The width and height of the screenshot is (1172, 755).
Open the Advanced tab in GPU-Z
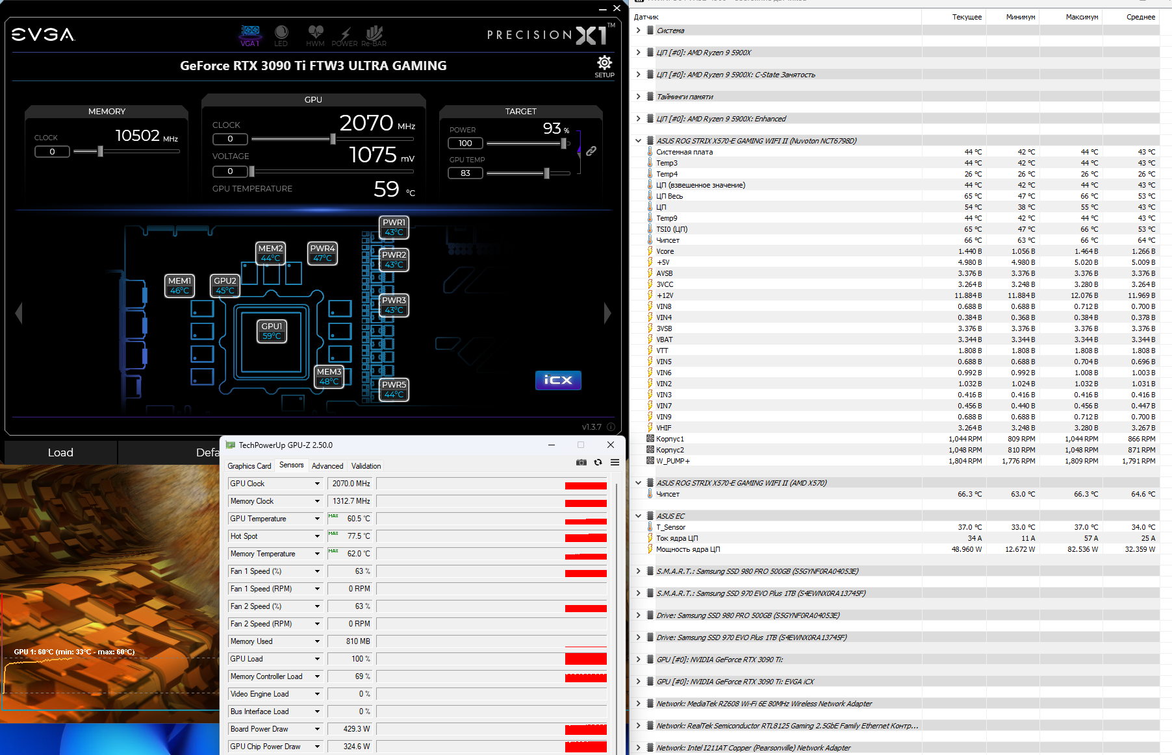pyautogui.click(x=327, y=466)
